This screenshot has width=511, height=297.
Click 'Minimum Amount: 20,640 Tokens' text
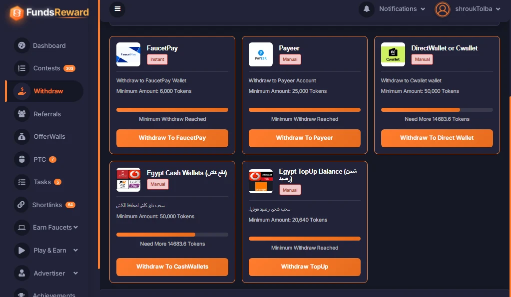click(x=288, y=220)
